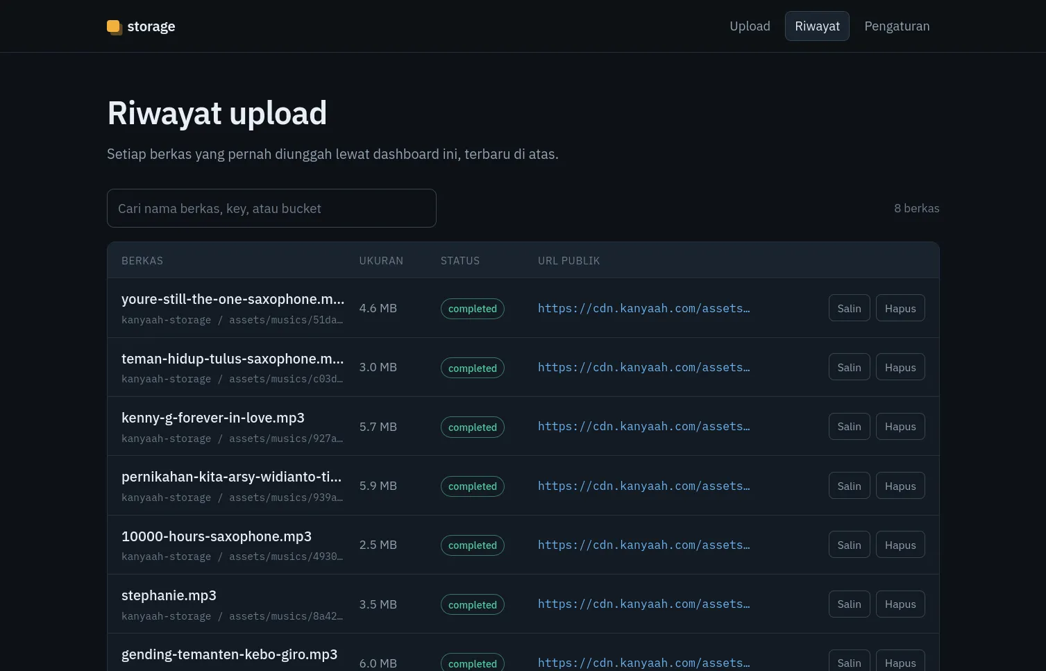Image resolution: width=1046 pixels, height=671 pixels.
Task: Click the STATUS column header
Action: [x=460, y=261]
